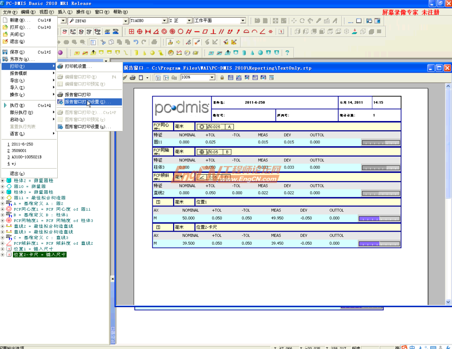Click deviation bar for 位置1 row
Image resolution: width=452 pixels, height=349 pixels.
click(x=379, y=218)
